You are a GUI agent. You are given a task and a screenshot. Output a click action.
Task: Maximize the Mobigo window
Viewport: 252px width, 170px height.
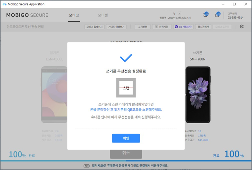tap(234, 4)
